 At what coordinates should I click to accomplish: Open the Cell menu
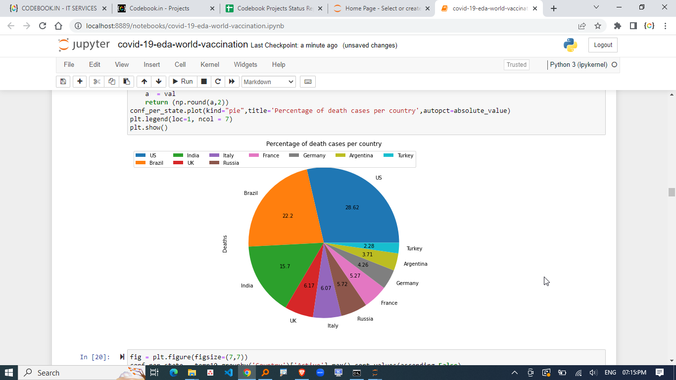click(180, 64)
